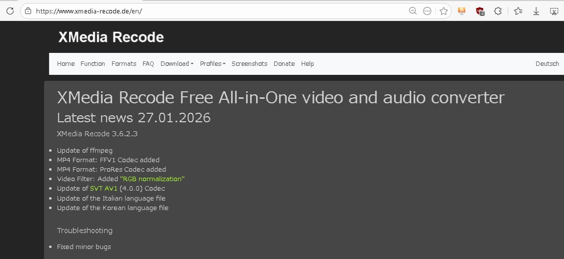Screen dimensions: 564x259
Task: Start a screenshot with the scissors icon
Action: 554,11
